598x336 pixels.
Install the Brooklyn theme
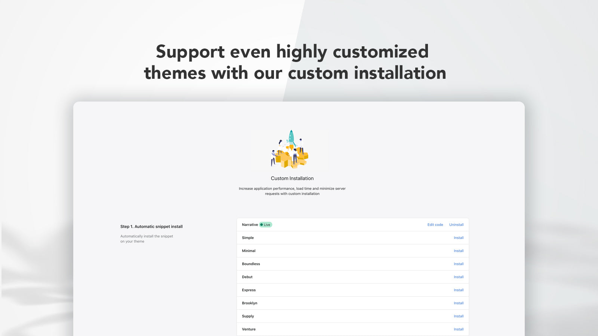coord(459,303)
